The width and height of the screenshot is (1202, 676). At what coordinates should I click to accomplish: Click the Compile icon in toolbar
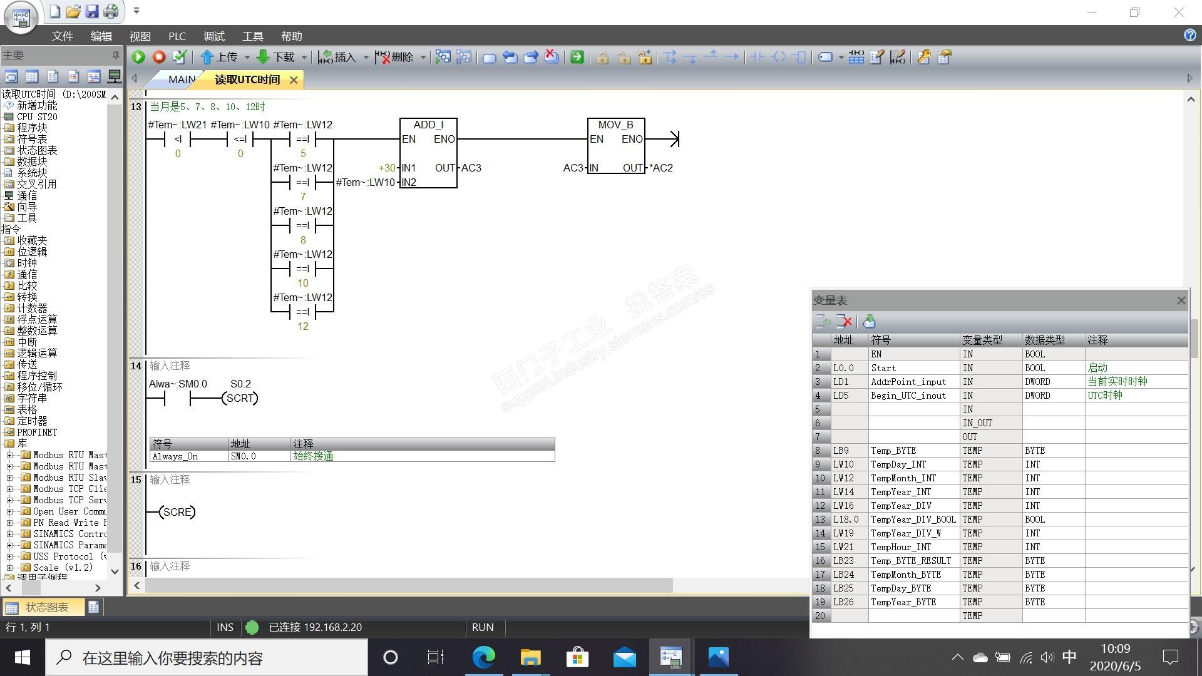point(180,57)
